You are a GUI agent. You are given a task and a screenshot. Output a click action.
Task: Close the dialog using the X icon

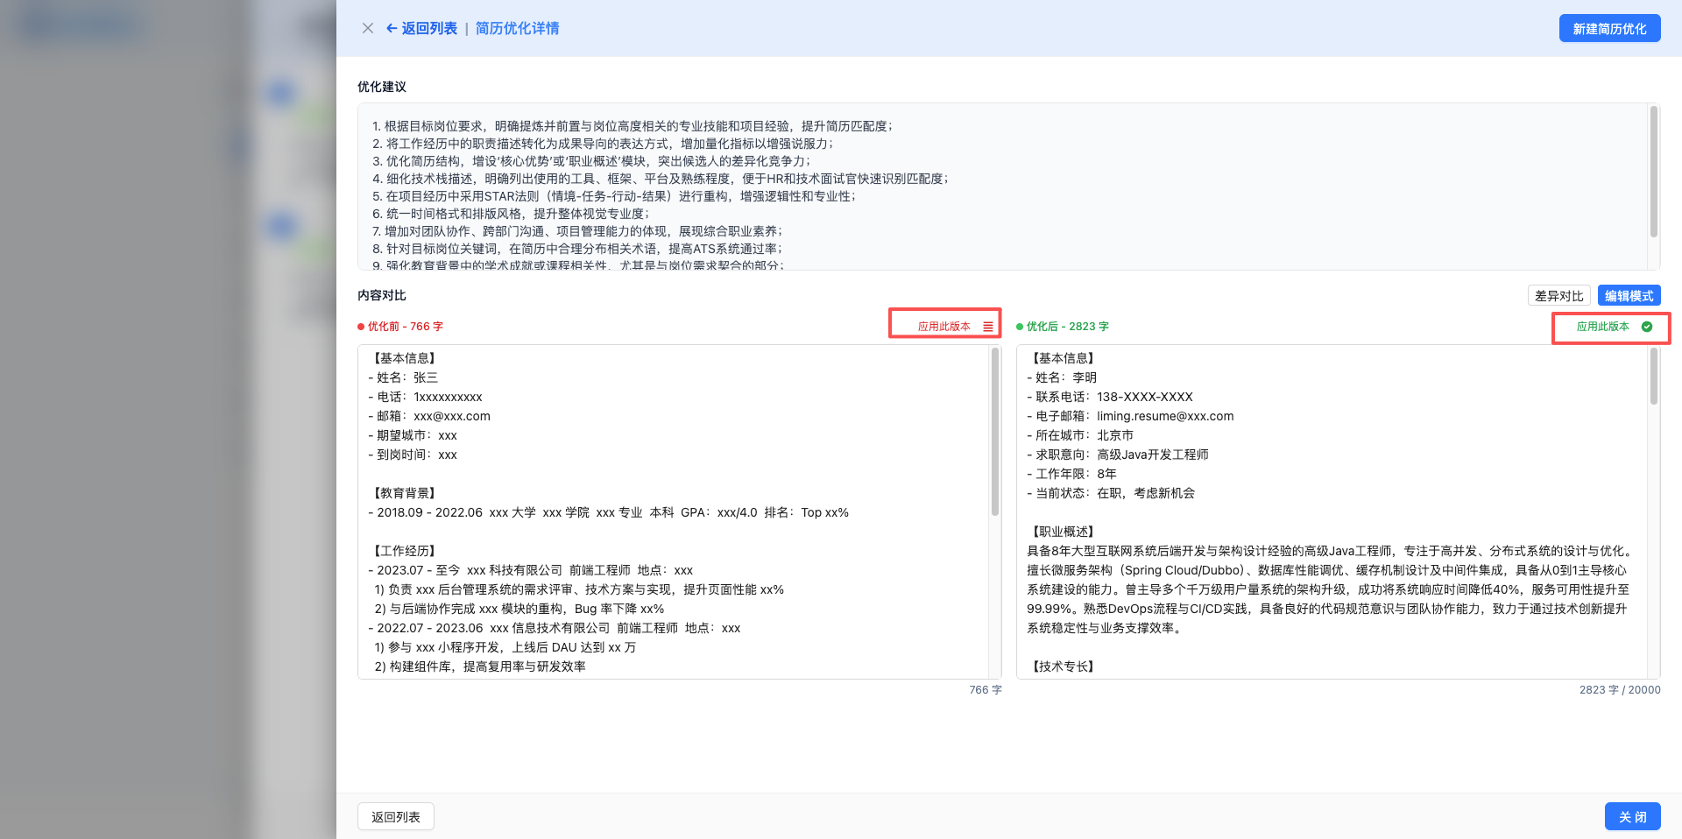[x=368, y=28]
